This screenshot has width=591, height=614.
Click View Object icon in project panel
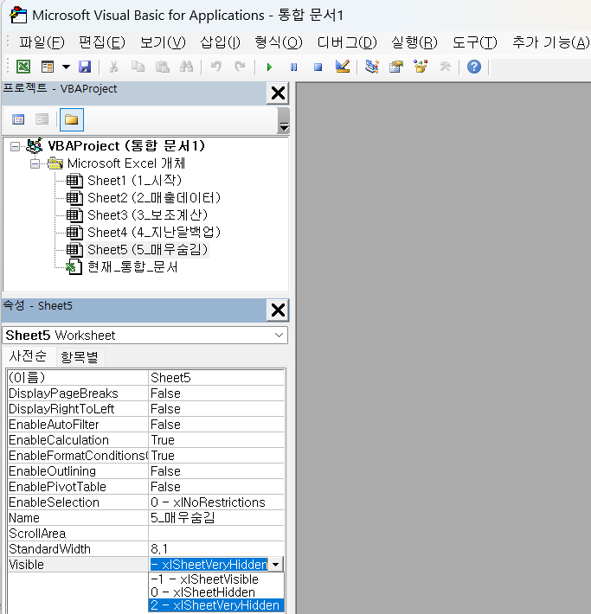click(x=42, y=119)
